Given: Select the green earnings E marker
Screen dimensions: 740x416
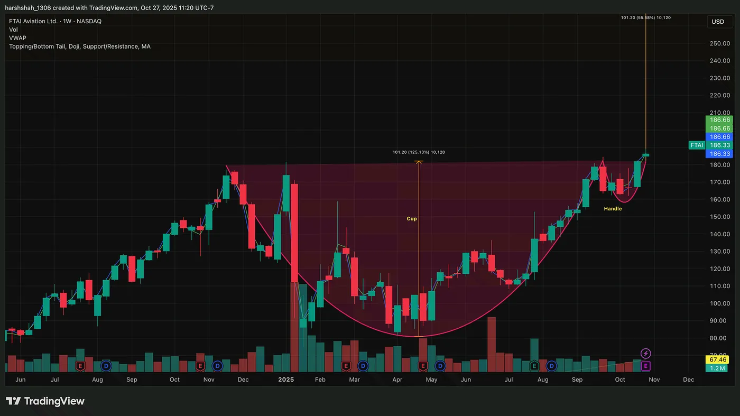Looking at the screenshot, I should (534, 365).
